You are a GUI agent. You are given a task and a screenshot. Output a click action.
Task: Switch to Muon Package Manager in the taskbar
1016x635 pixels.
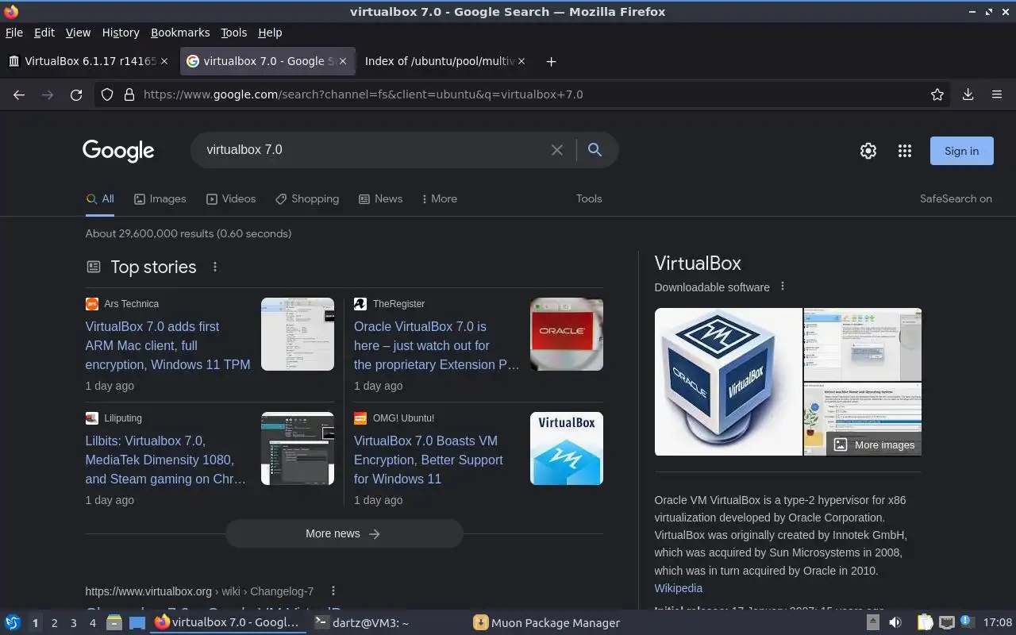point(547,622)
